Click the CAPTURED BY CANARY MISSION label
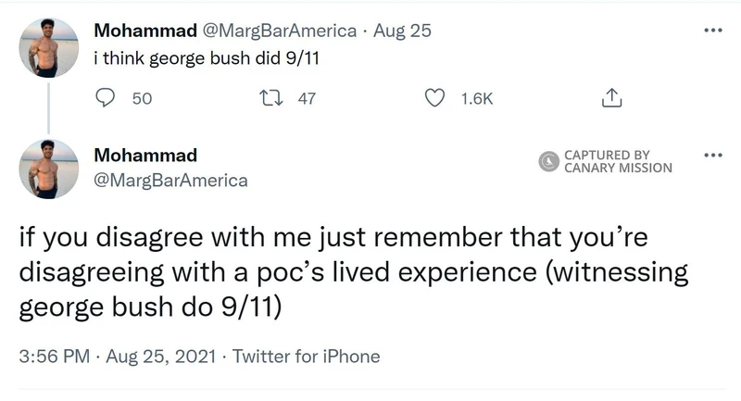The width and height of the screenshot is (741, 401). (617, 161)
